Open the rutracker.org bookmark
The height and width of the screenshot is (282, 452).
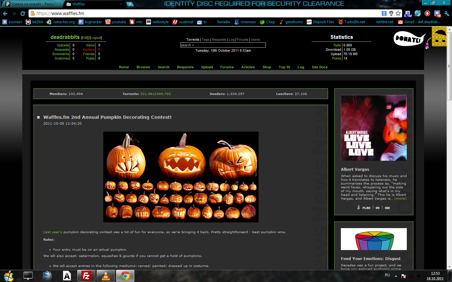[61, 22]
